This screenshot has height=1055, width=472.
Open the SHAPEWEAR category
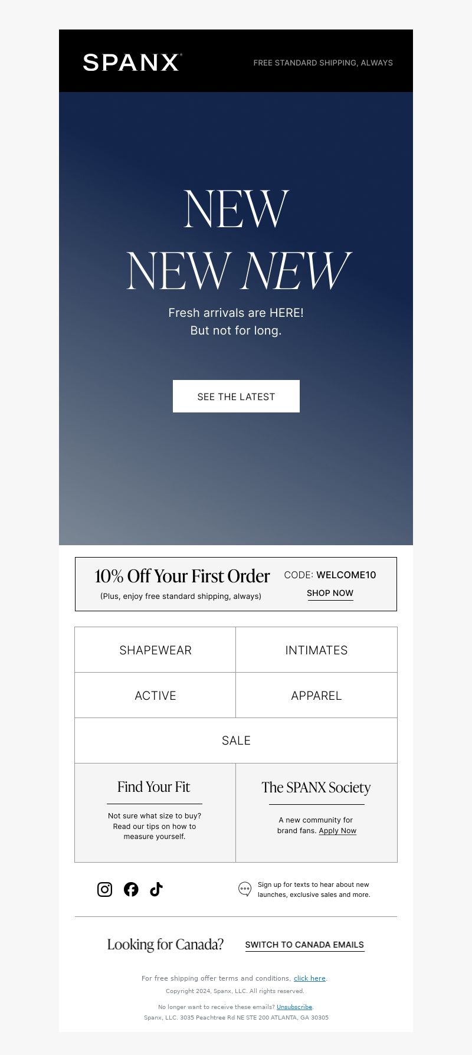point(155,650)
